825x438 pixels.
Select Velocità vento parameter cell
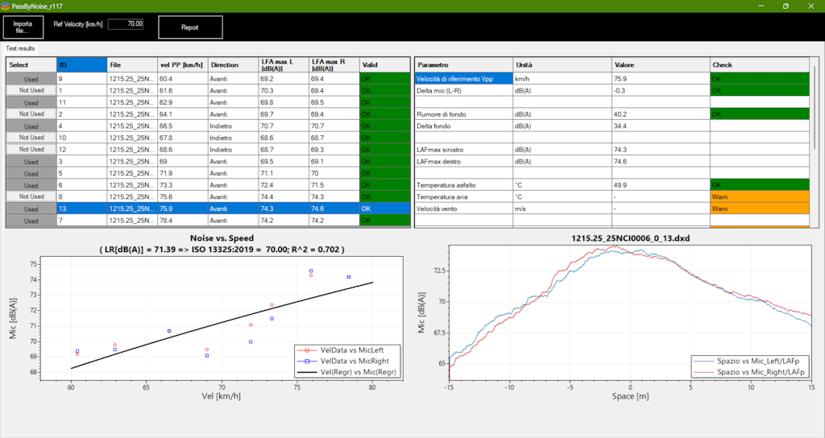pyautogui.click(x=463, y=209)
